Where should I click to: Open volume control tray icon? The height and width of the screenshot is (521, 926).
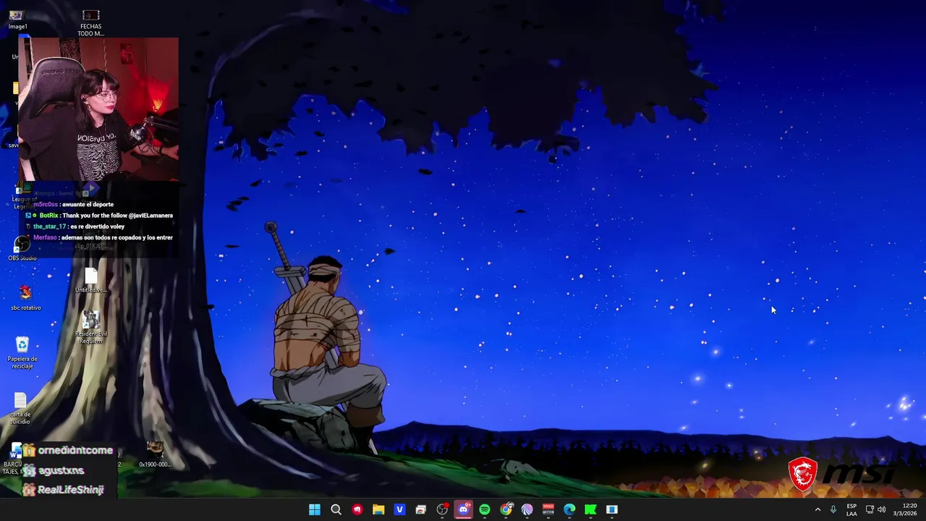[x=881, y=509]
